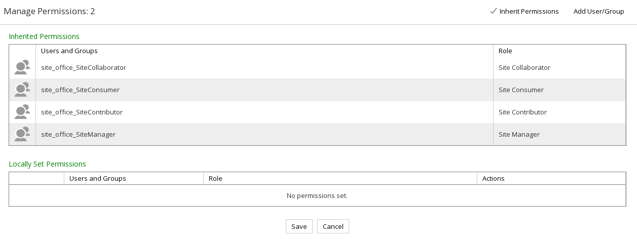
Task: Save the permission changes
Action: [x=299, y=226]
